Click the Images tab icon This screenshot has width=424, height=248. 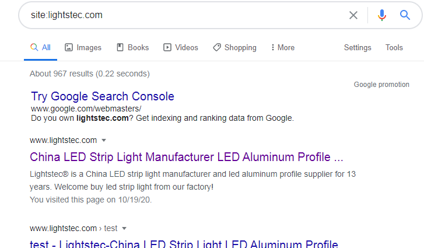(x=69, y=47)
